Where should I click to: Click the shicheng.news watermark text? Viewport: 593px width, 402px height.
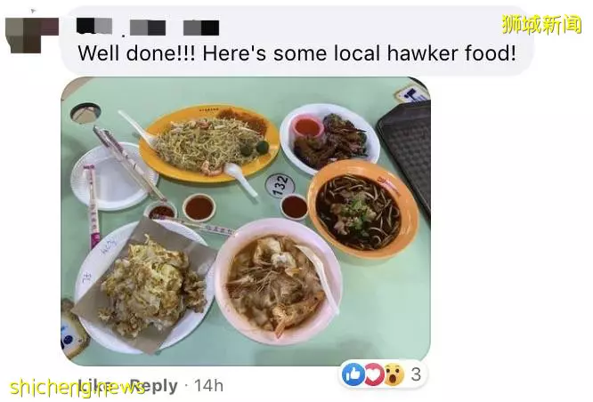[x=77, y=388]
